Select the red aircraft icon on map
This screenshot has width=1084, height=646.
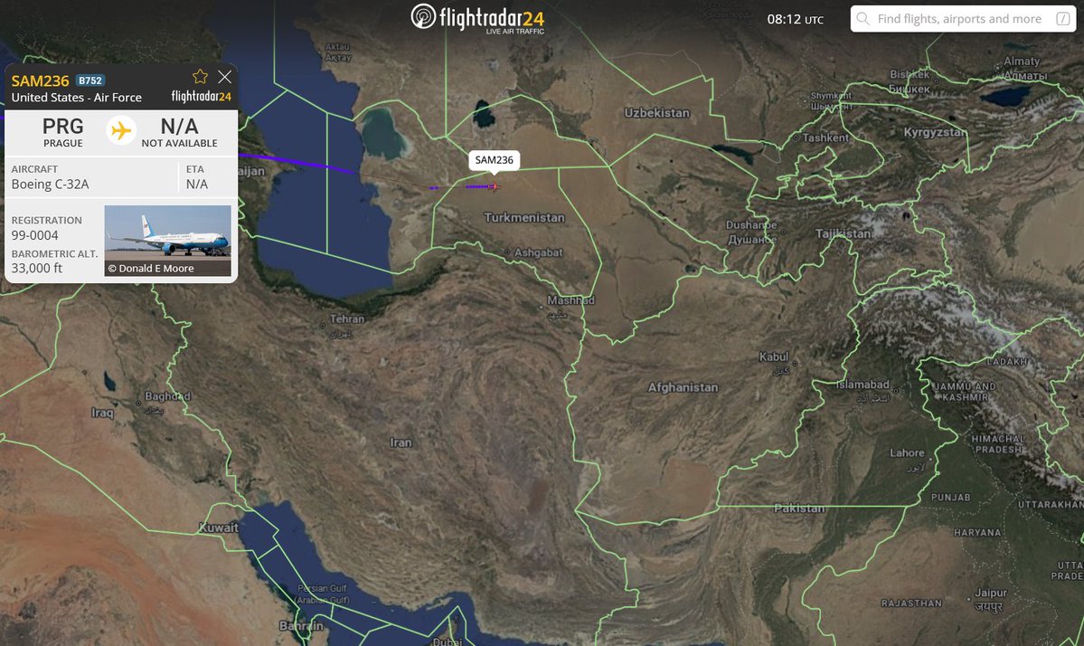click(493, 186)
